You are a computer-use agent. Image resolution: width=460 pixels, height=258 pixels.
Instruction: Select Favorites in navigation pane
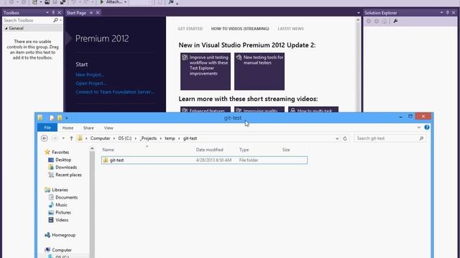60,152
